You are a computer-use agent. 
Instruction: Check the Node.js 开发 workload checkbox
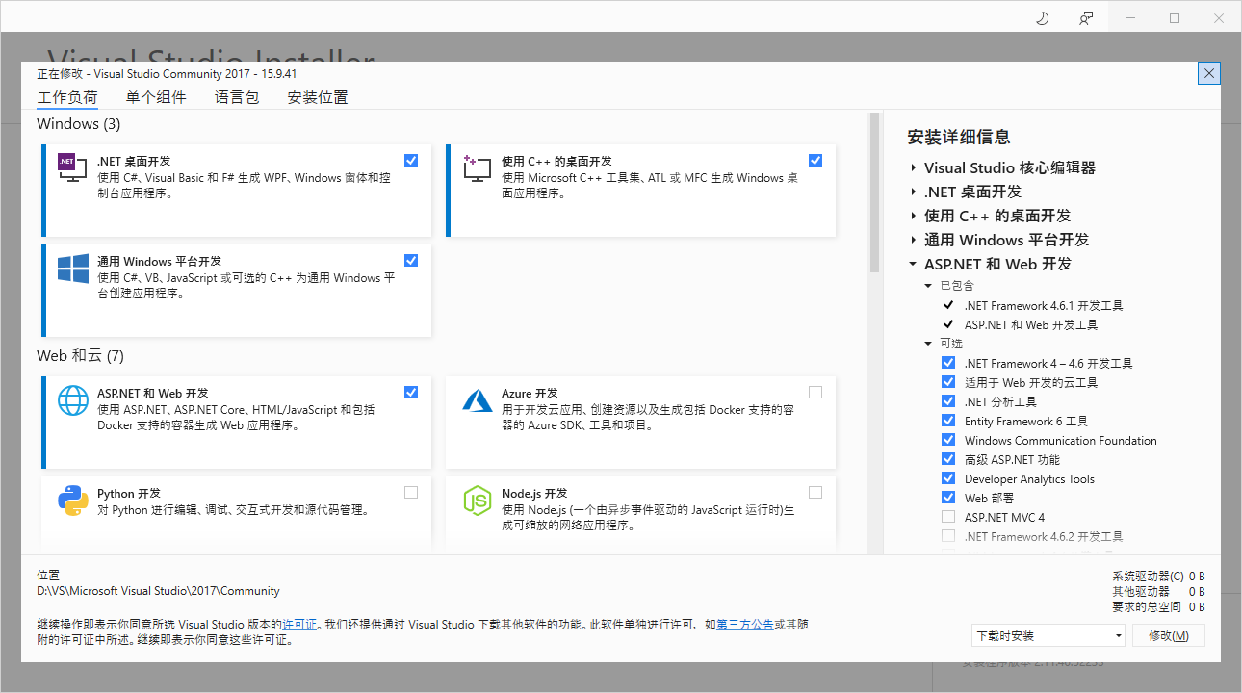click(815, 493)
